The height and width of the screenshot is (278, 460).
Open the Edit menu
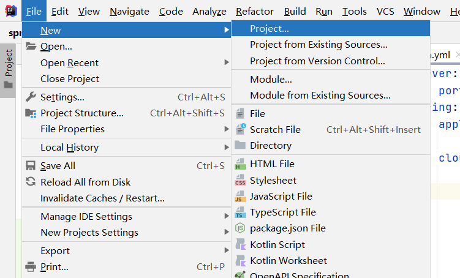60,11
